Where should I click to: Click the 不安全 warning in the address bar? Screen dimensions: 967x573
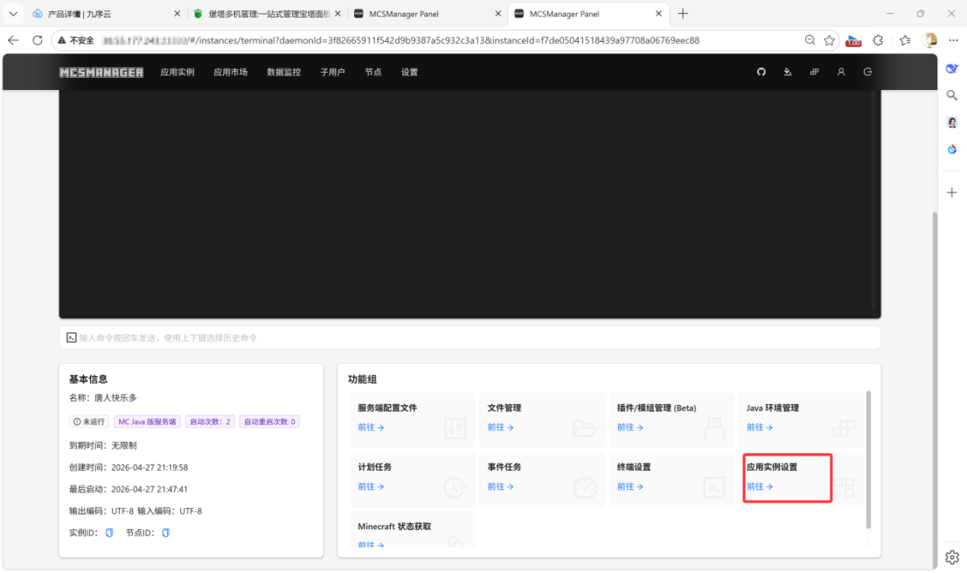76,40
